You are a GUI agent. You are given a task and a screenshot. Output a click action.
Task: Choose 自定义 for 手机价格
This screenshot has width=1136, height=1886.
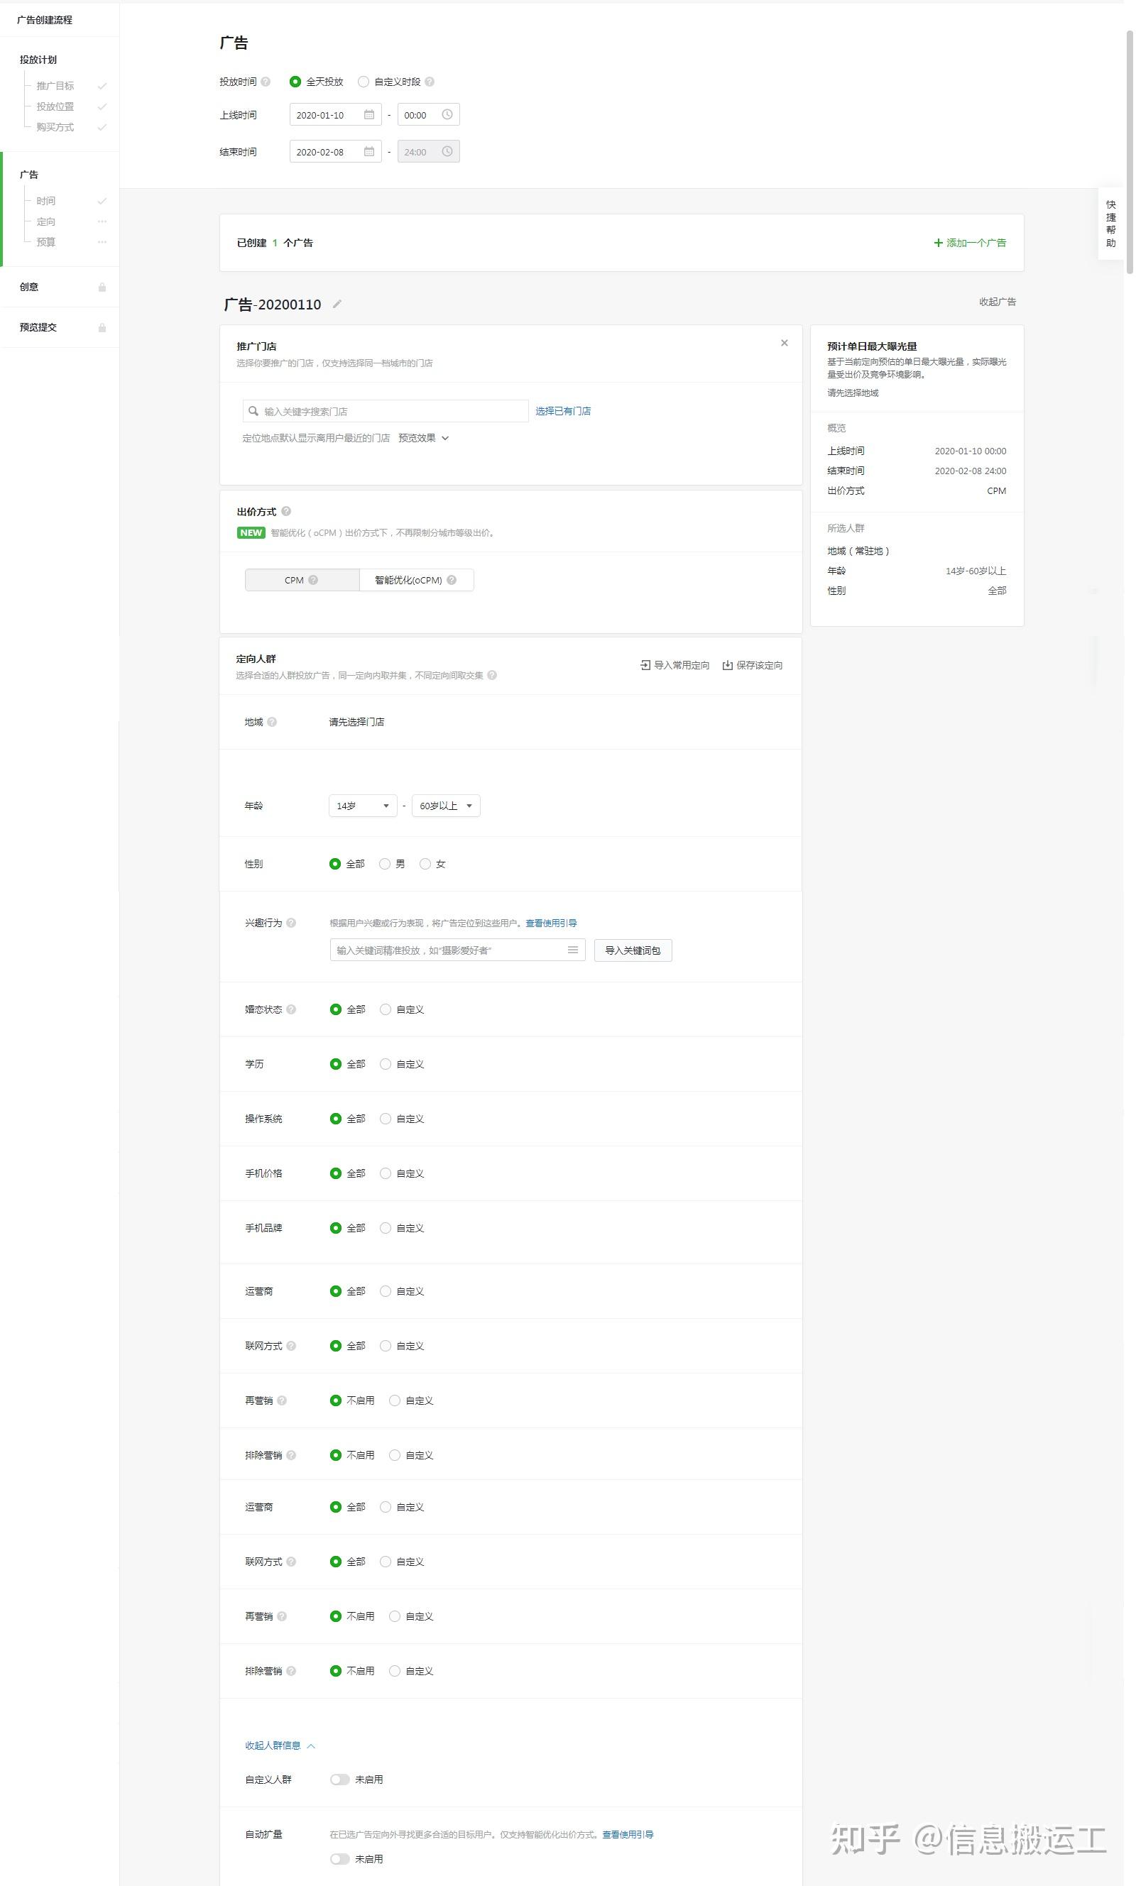(386, 1173)
